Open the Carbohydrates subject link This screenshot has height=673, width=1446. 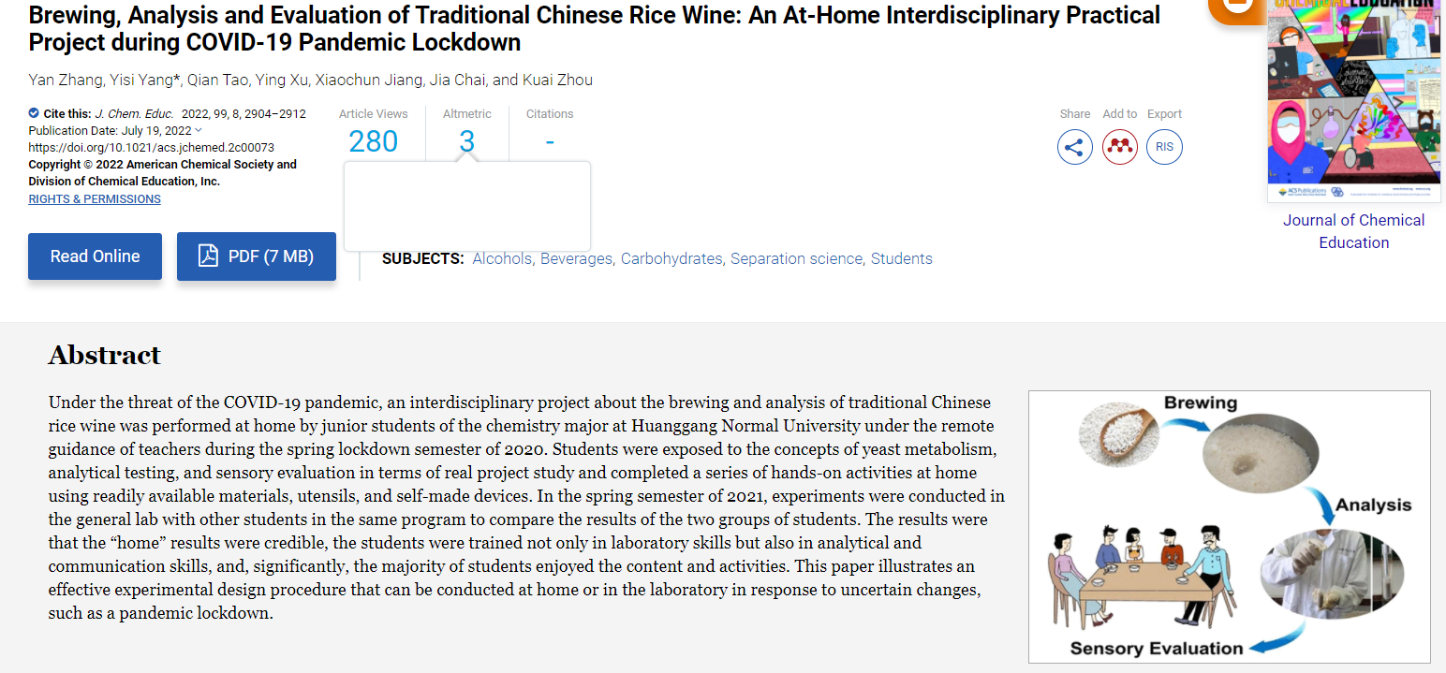[x=671, y=259]
